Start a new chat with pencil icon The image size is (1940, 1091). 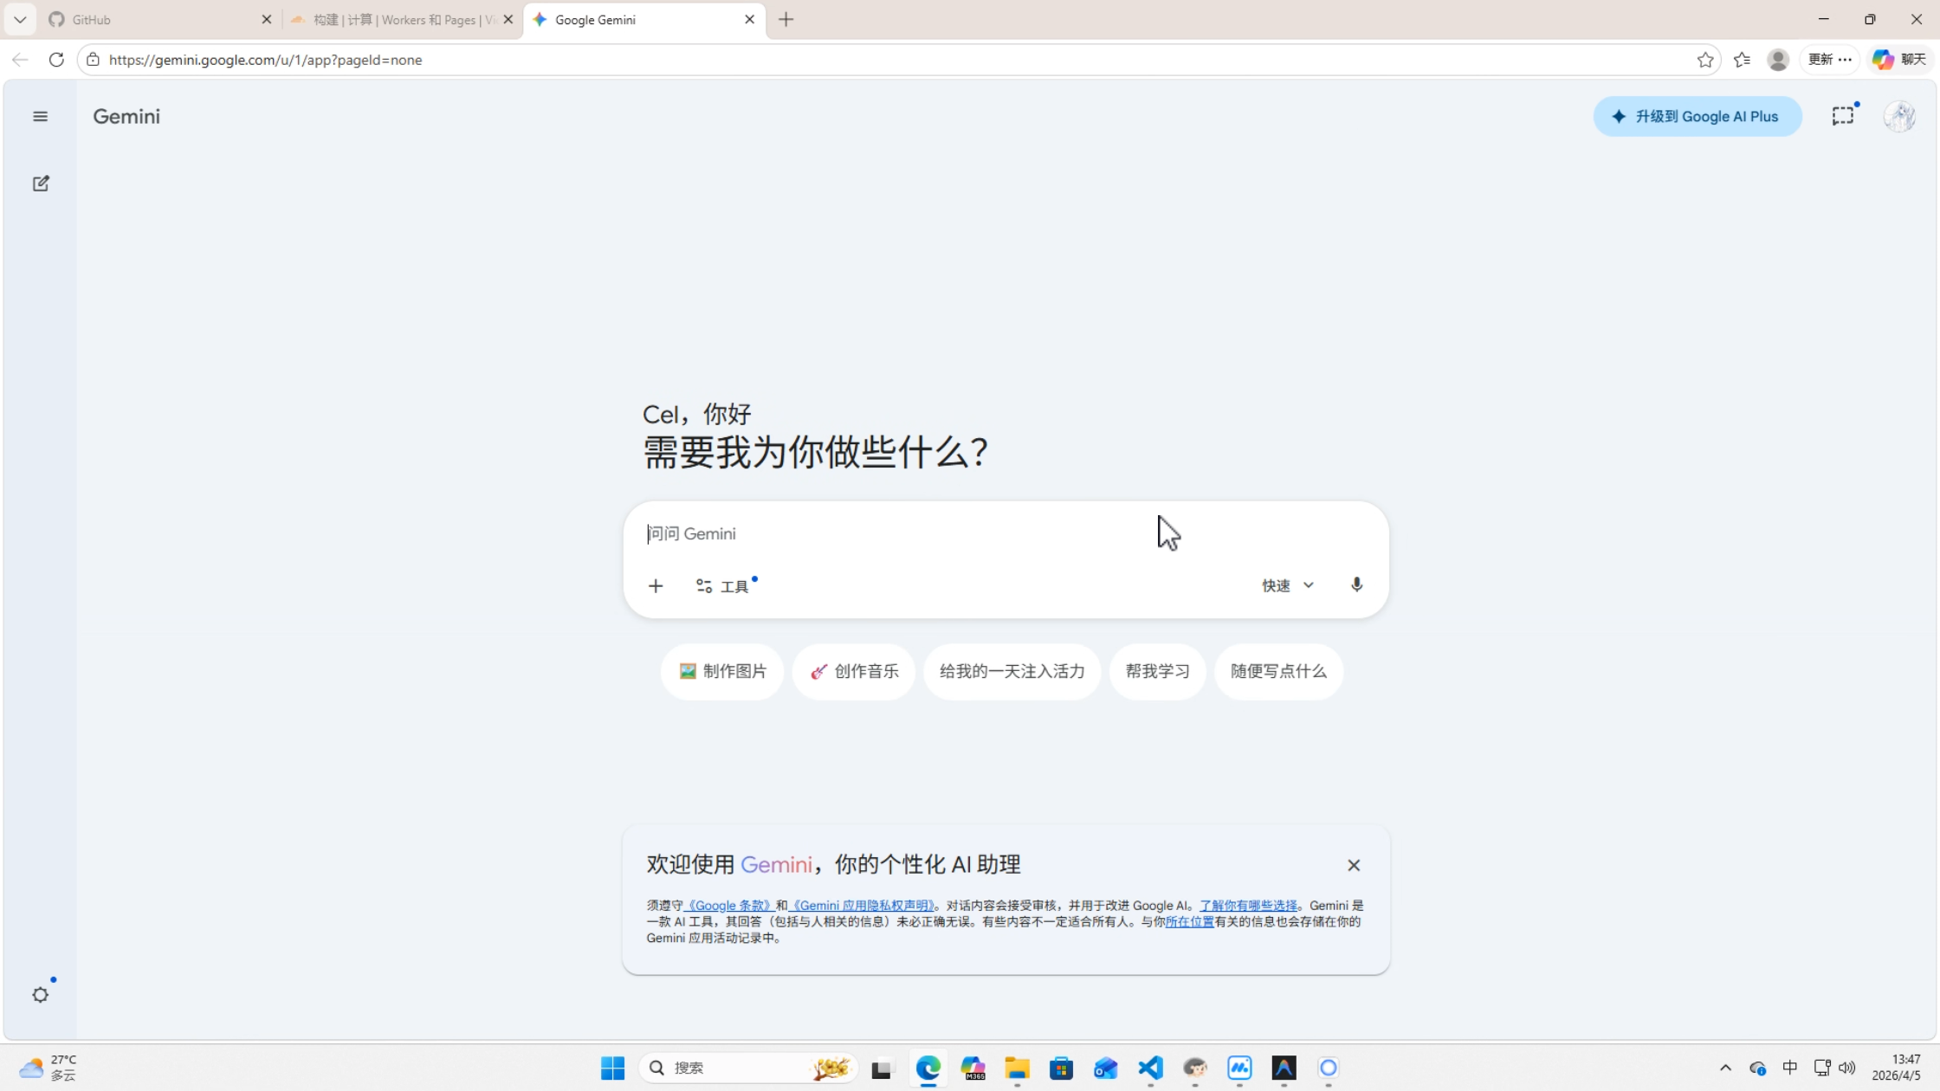click(x=41, y=184)
